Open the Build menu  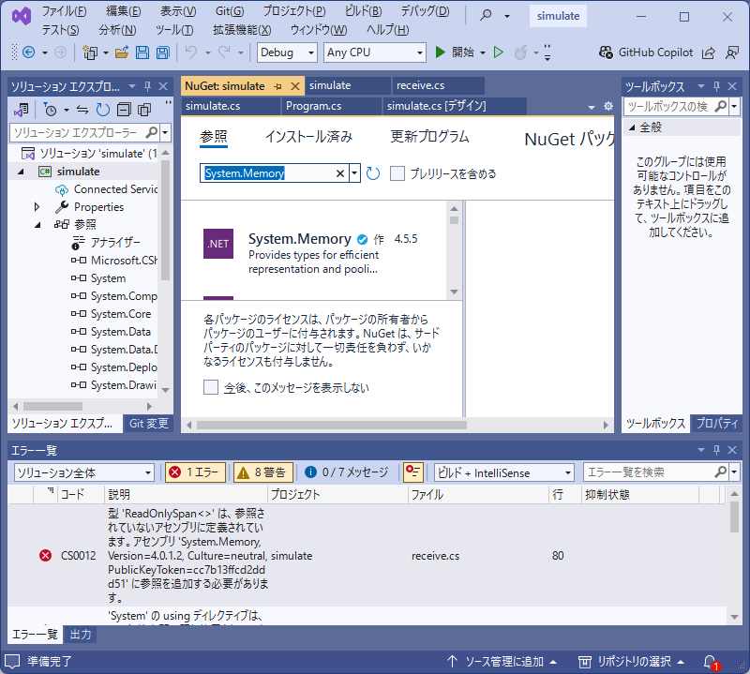point(364,11)
